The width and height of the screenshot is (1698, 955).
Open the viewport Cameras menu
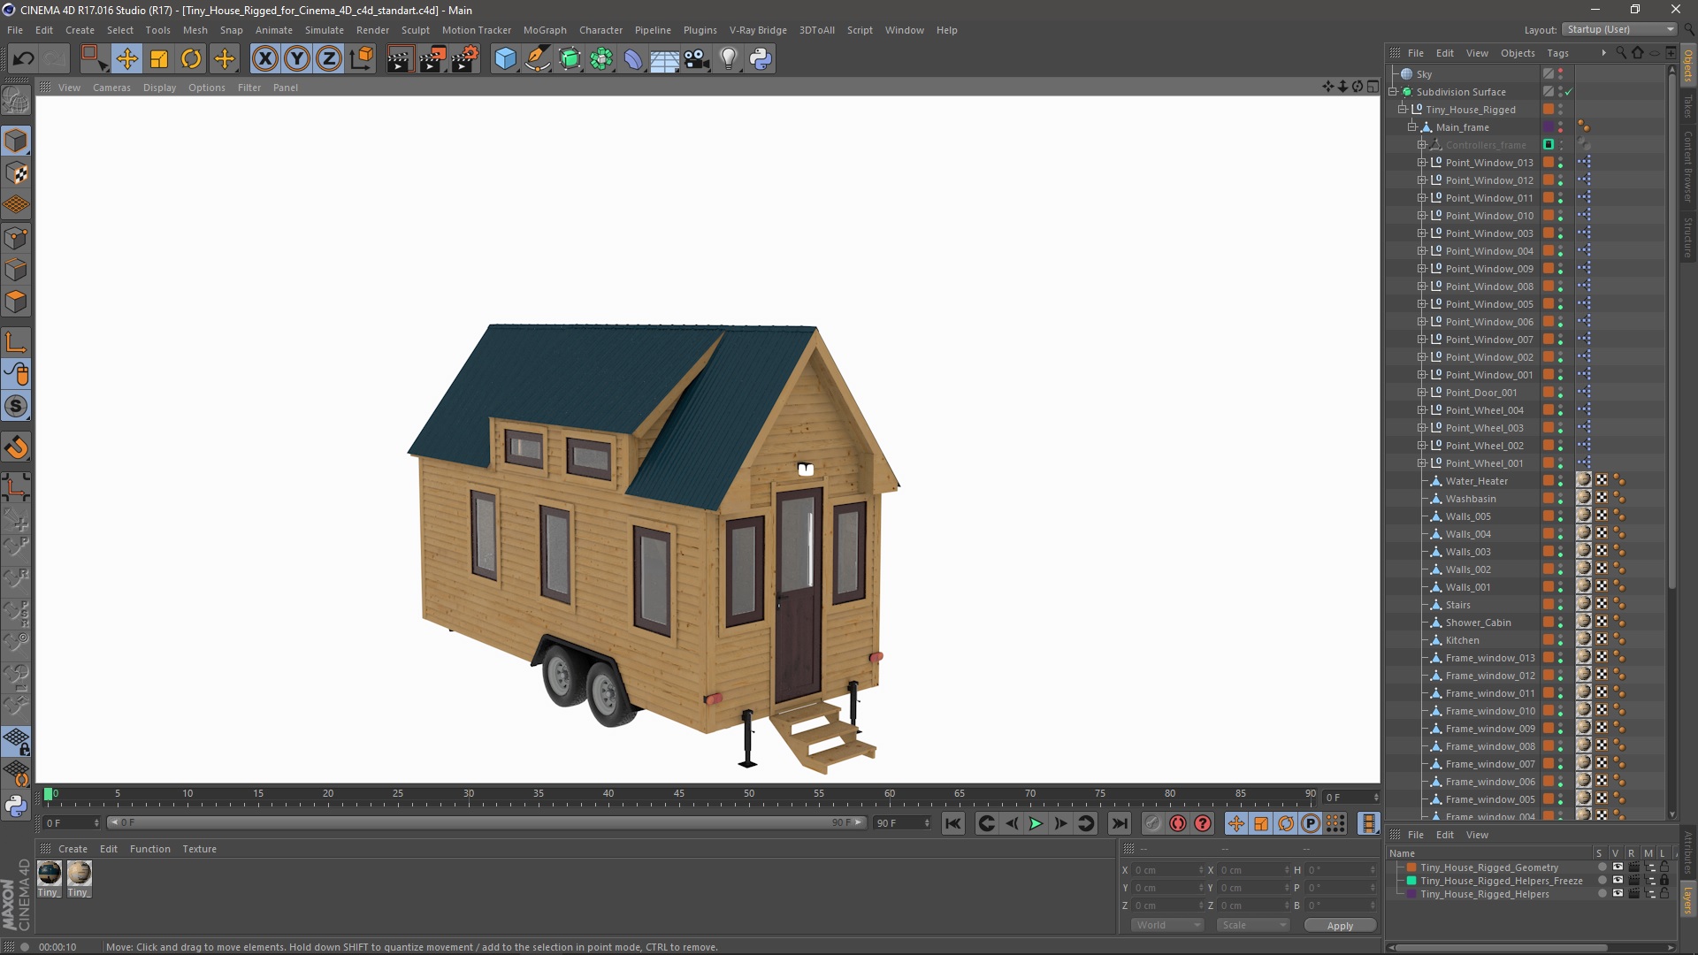(x=111, y=88)
